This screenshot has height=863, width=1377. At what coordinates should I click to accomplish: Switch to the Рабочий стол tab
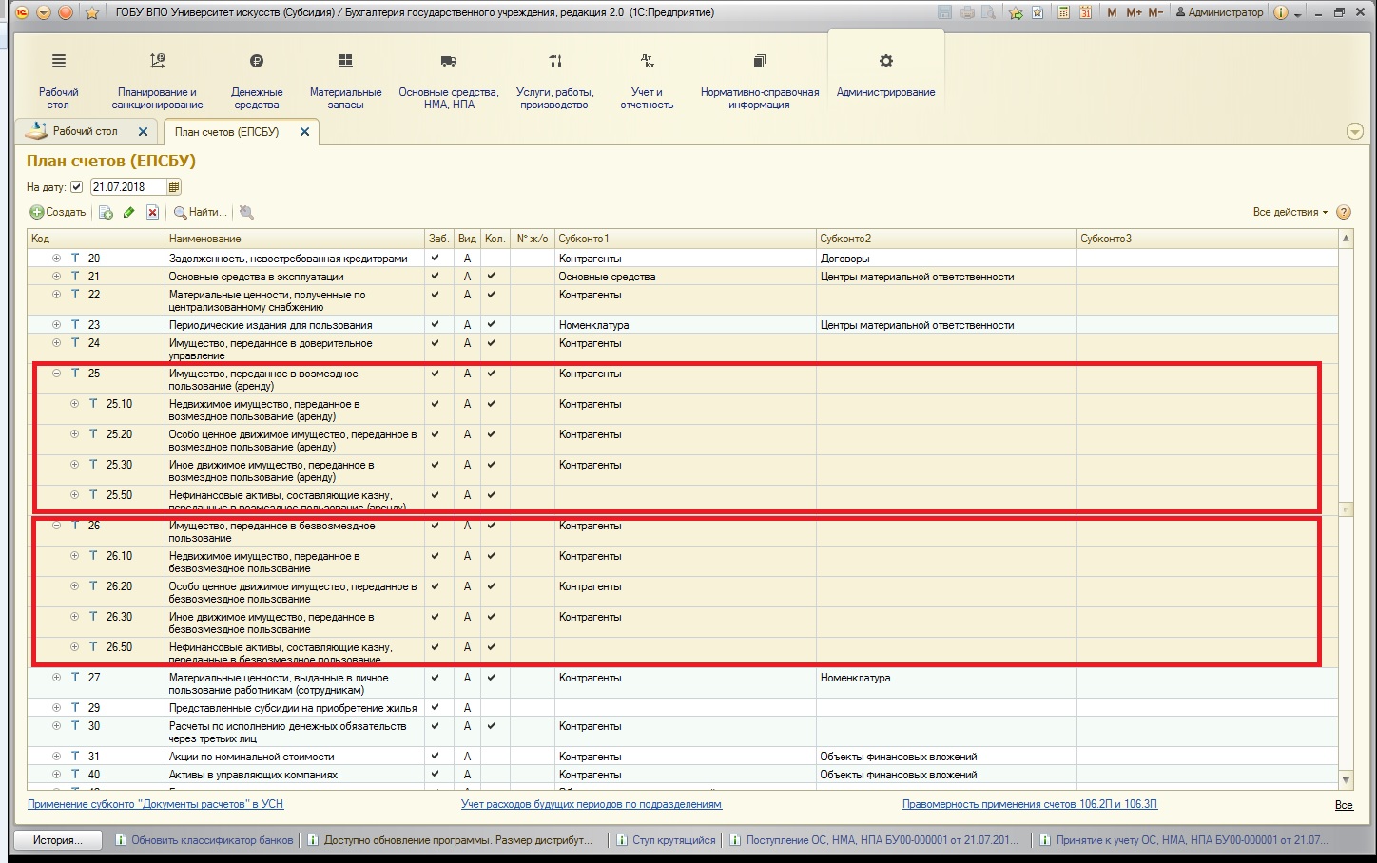[84, 131]
